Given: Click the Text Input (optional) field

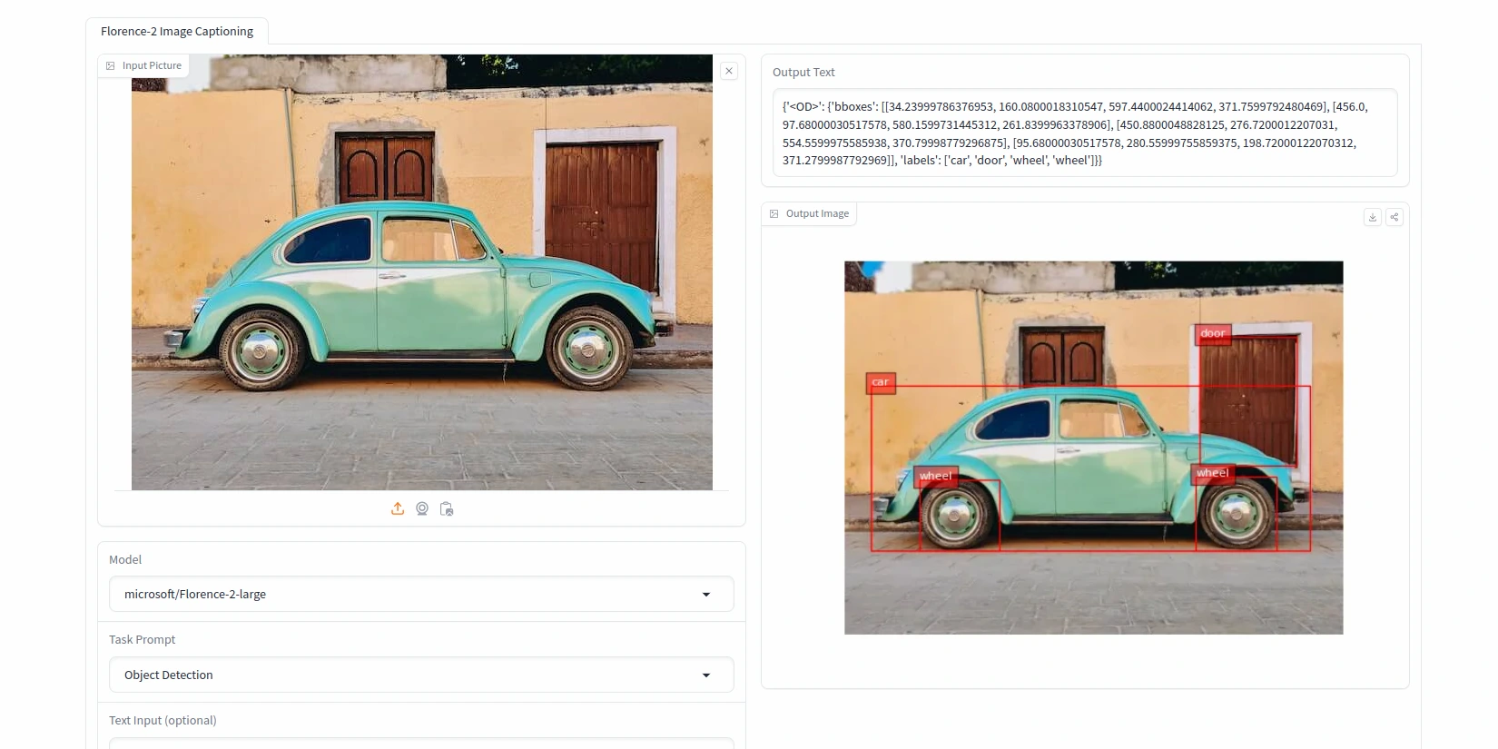Looking at the screenshot, I should click(421, 743).
